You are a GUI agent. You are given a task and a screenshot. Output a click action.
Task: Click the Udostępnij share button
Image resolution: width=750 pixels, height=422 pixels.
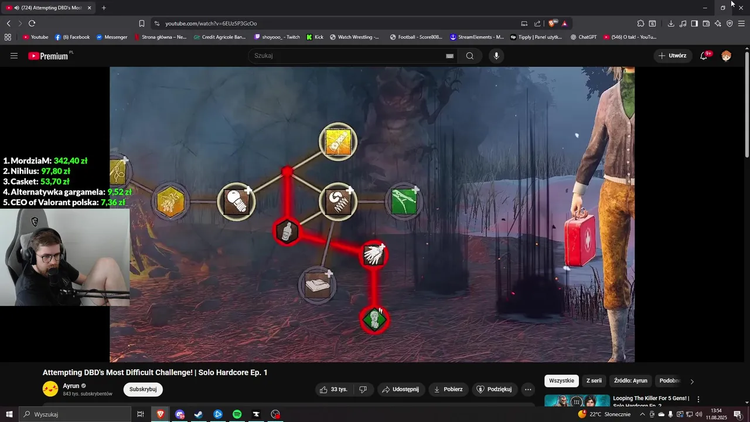tap(401, 389)
